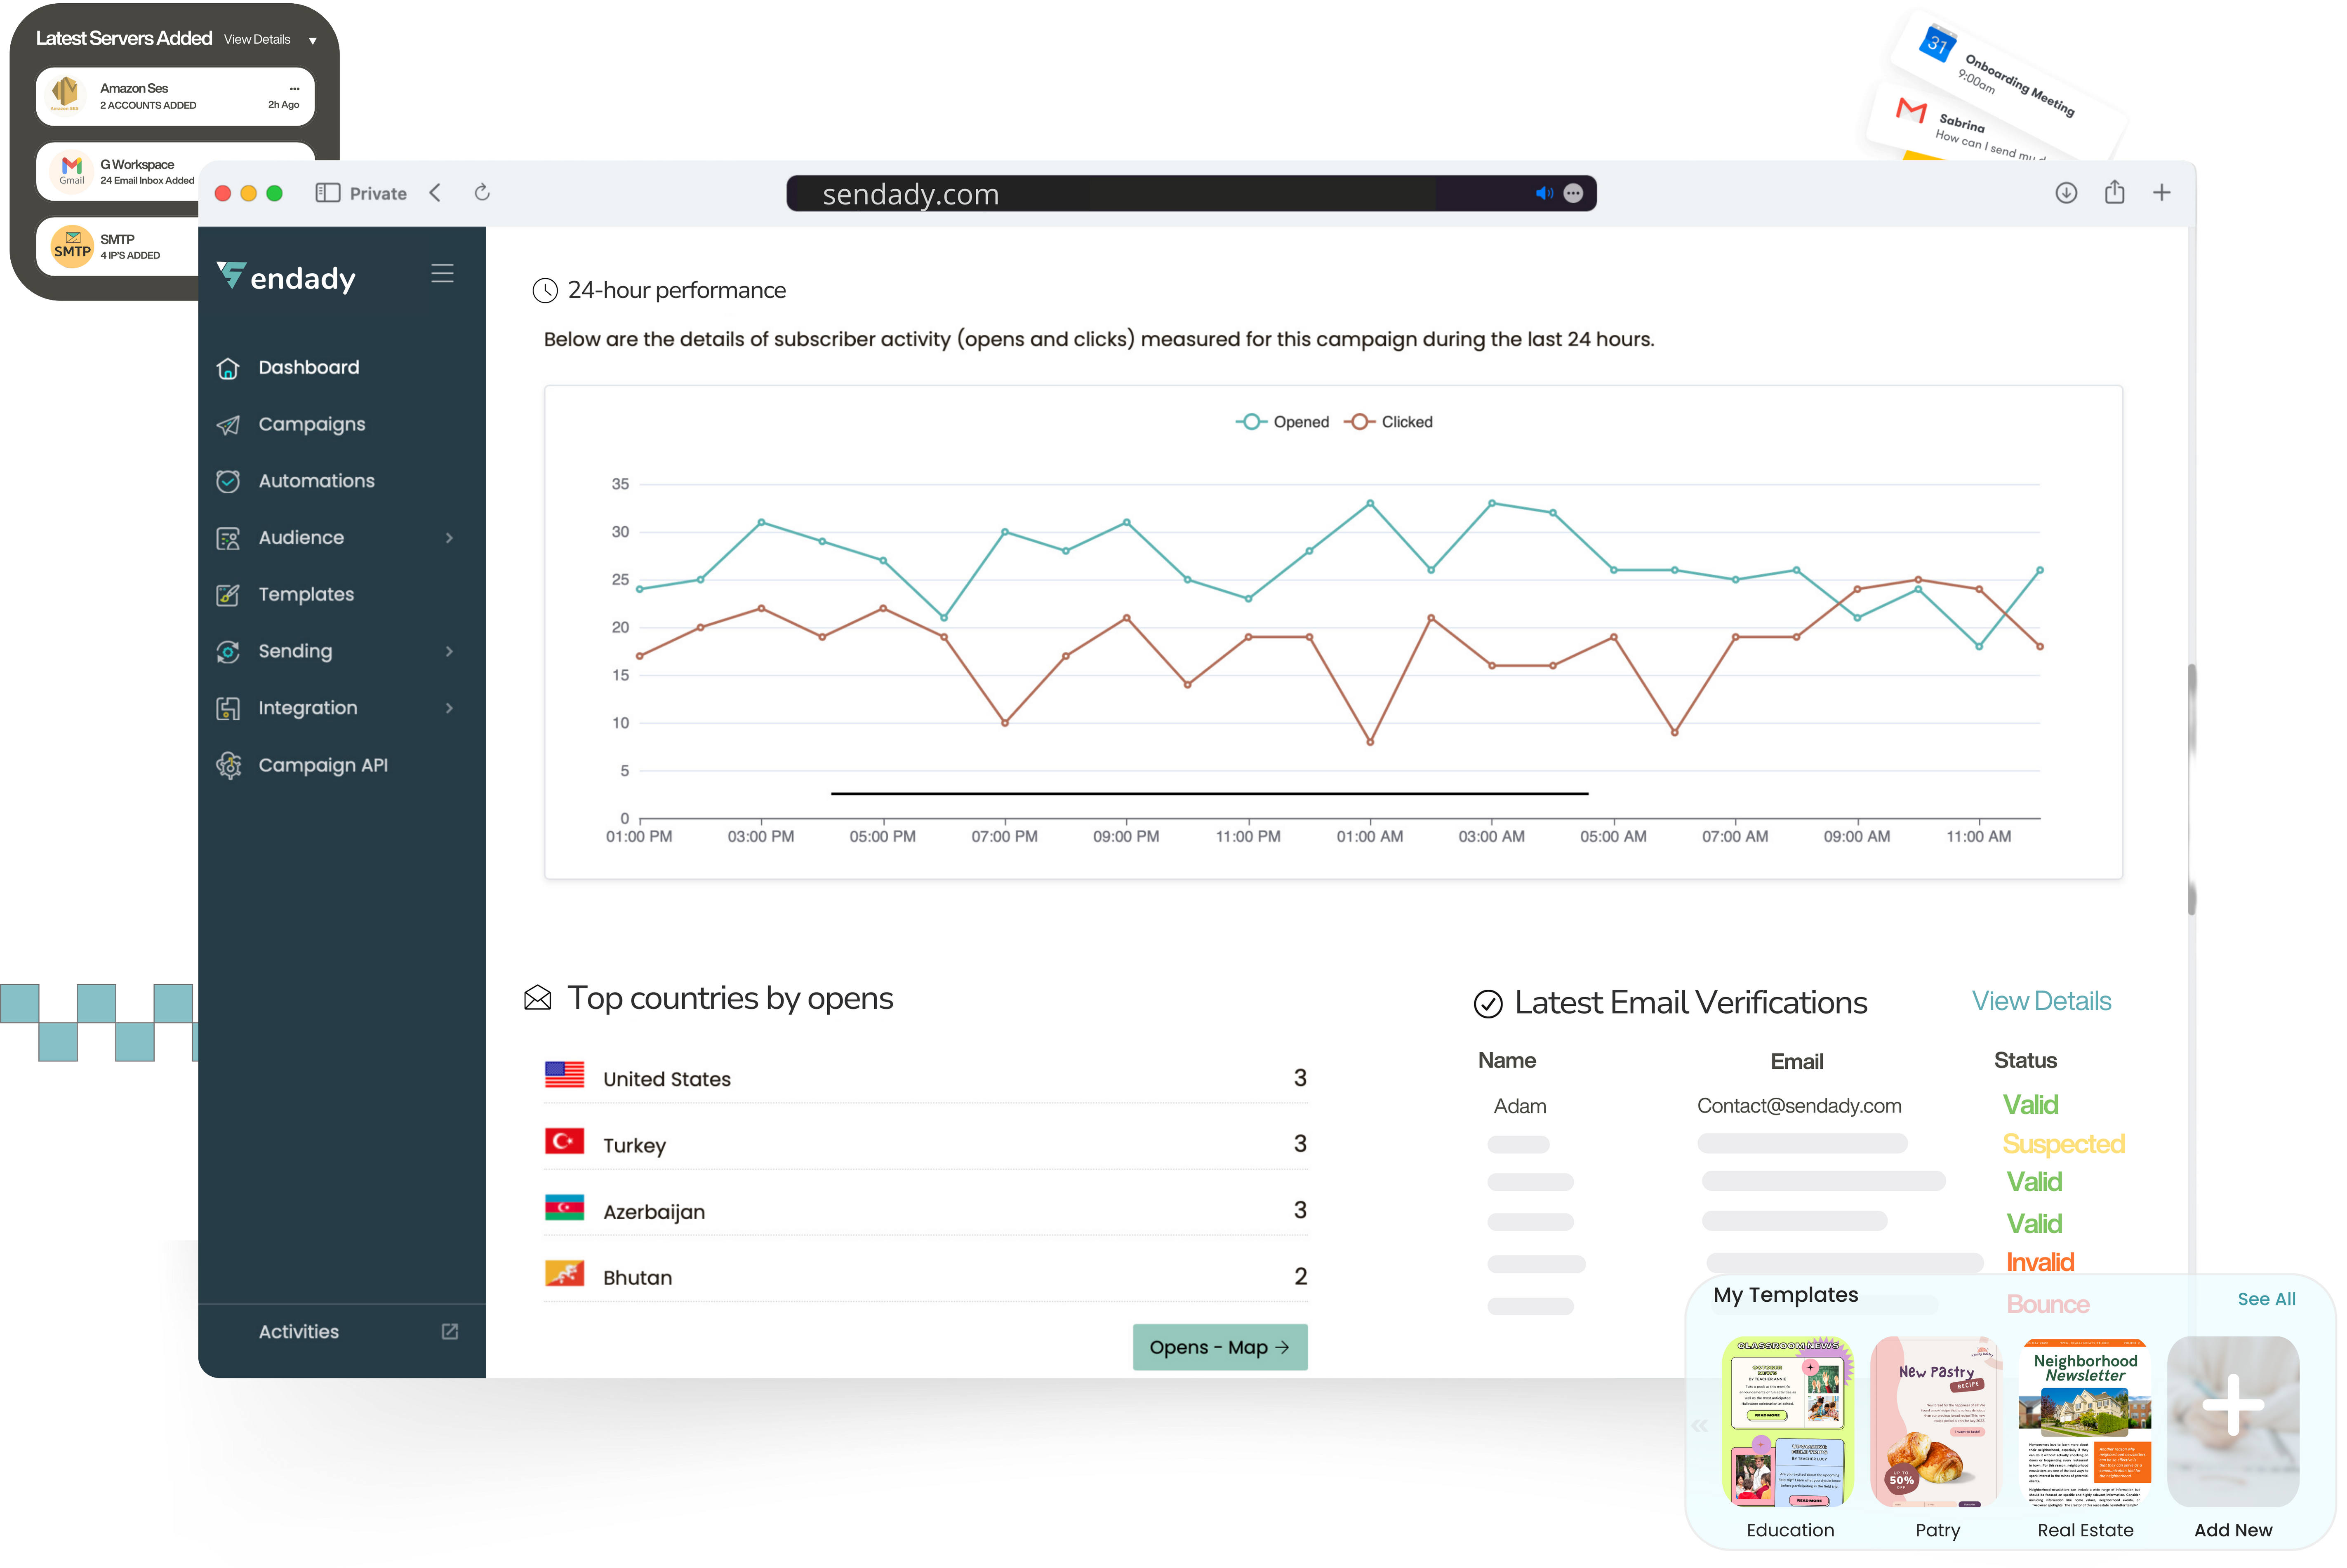Click the Campaigns paper plane icon
This screenshot has width=2347, height=1568.
[228, 425]
